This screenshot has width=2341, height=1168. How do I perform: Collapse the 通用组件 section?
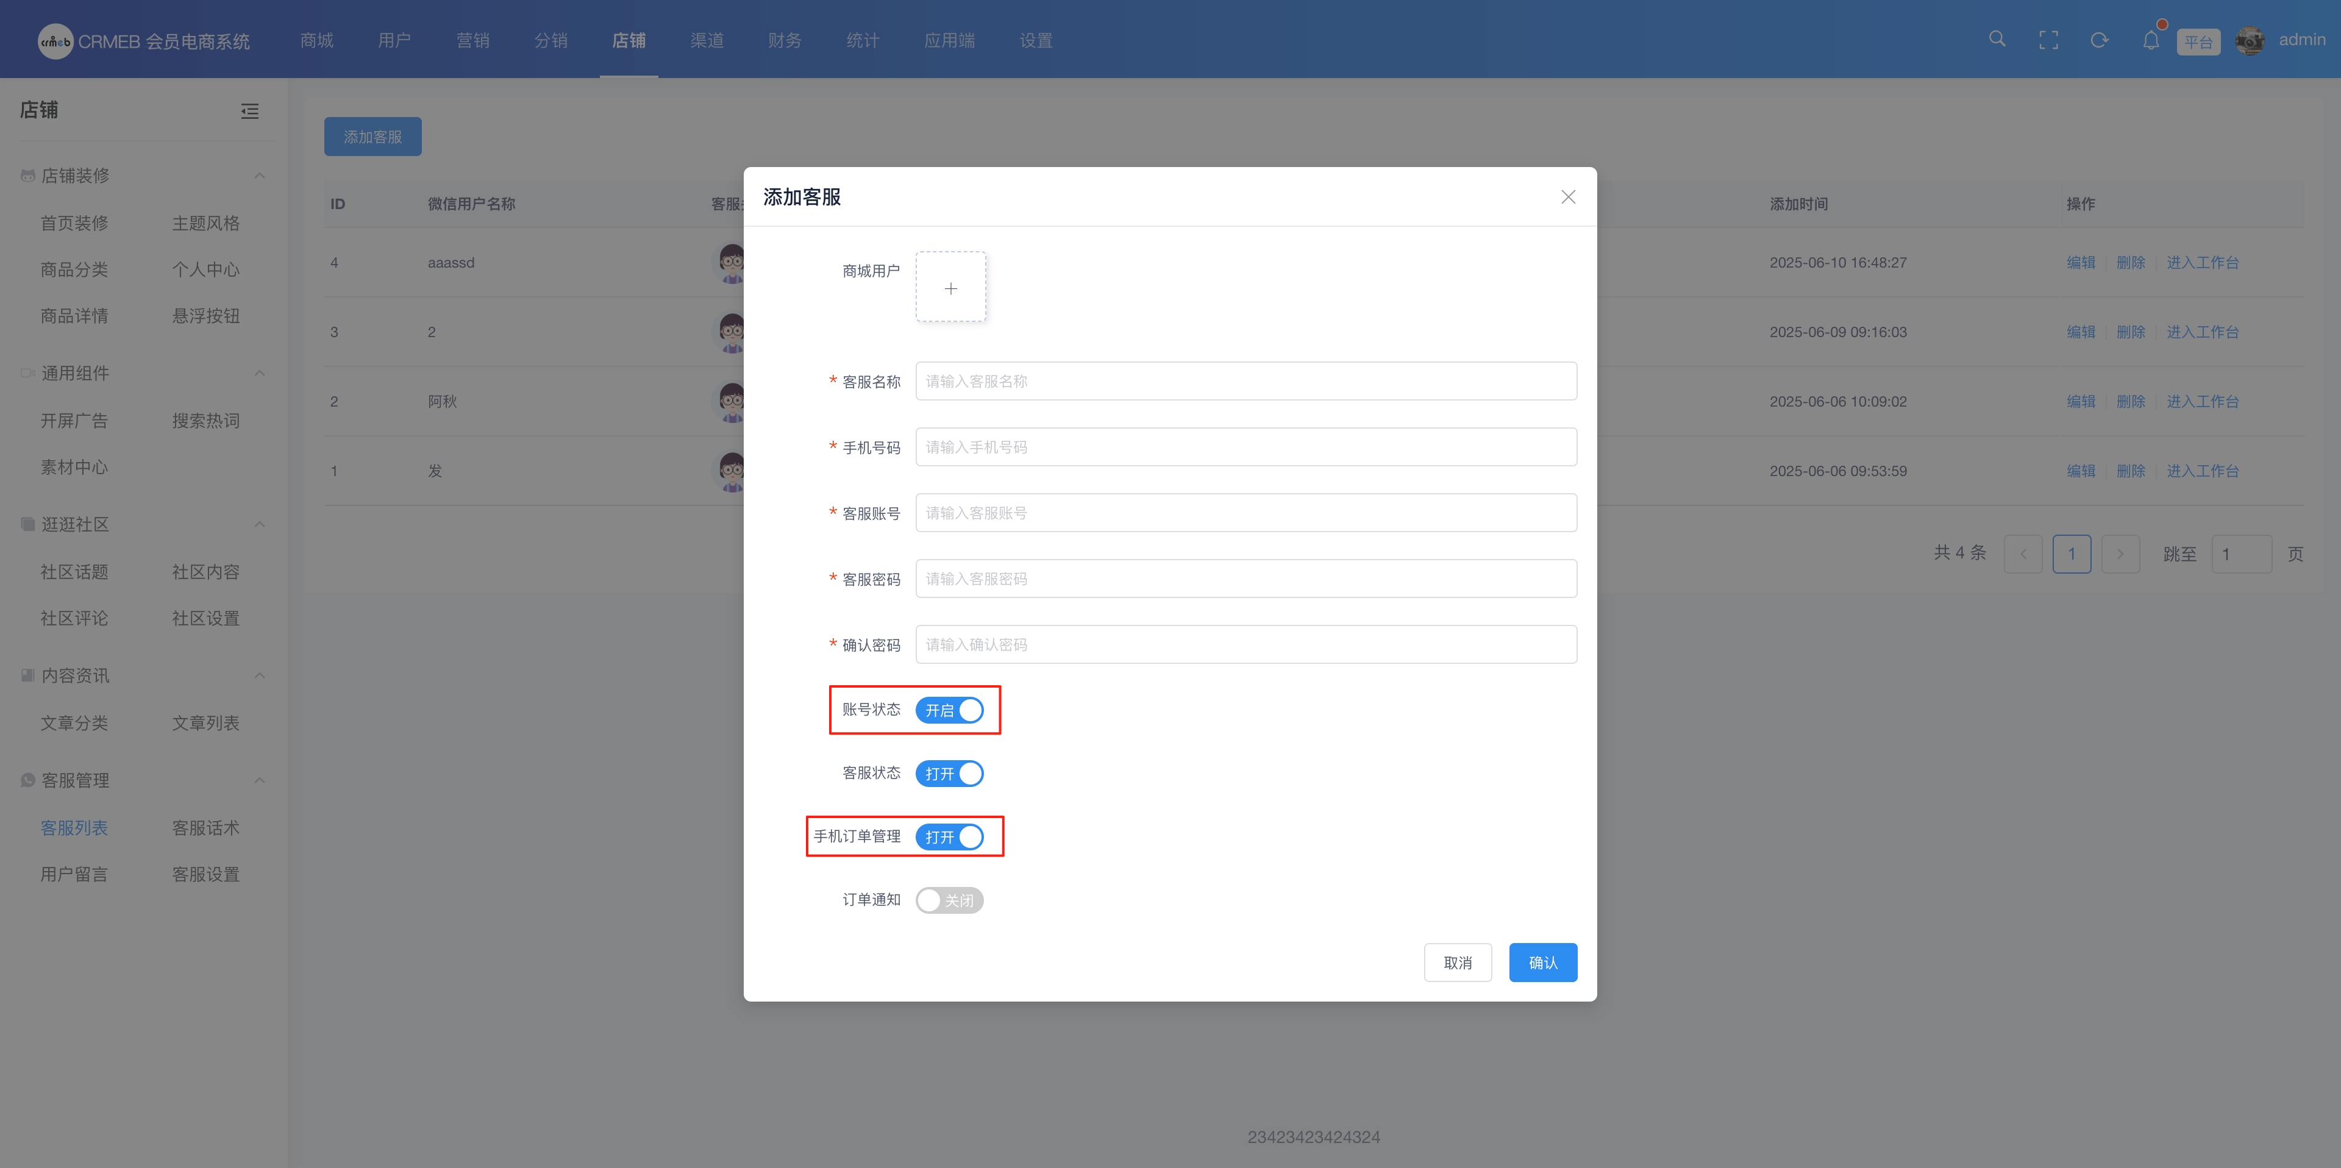click(260, 374)
